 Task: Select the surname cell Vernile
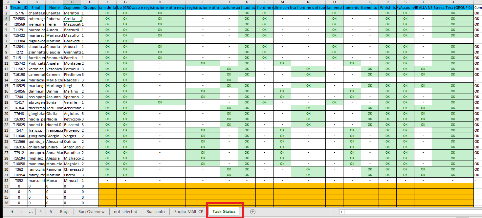(72, 102)
